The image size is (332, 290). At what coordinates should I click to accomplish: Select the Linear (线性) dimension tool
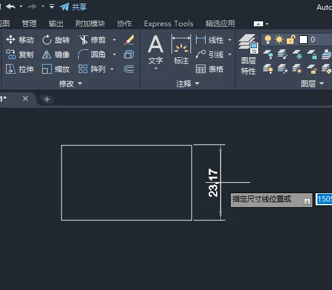tap(210, 40)
